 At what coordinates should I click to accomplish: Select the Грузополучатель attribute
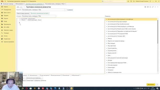click(131, 50)
